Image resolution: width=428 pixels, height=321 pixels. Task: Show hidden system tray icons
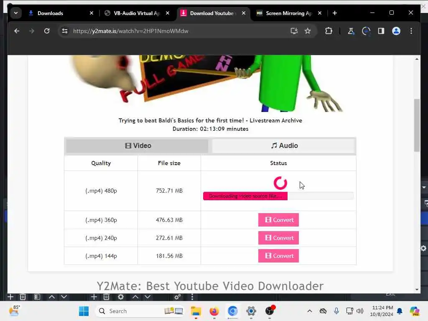(310, 311)
